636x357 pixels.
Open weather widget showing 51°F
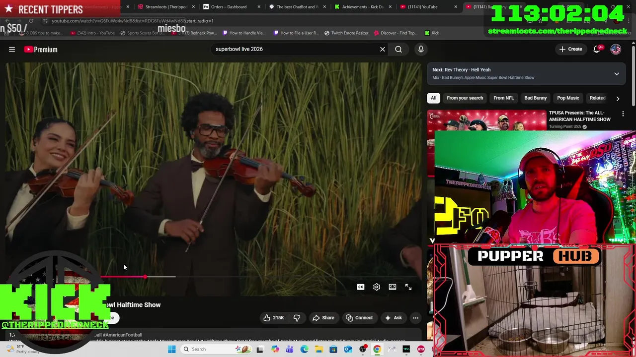(x=22, y=349)
